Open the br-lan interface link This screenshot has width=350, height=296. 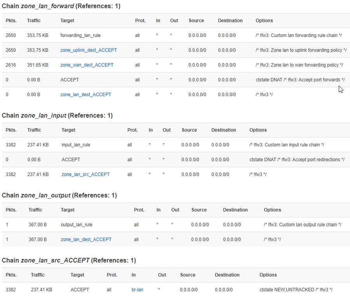(x=137, y=290)
